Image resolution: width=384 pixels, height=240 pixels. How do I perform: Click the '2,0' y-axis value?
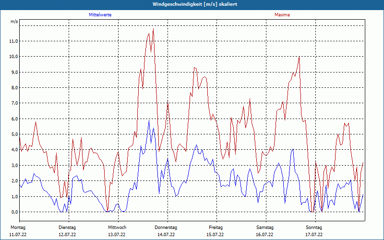pyautogui.click(x=14, y=181)
